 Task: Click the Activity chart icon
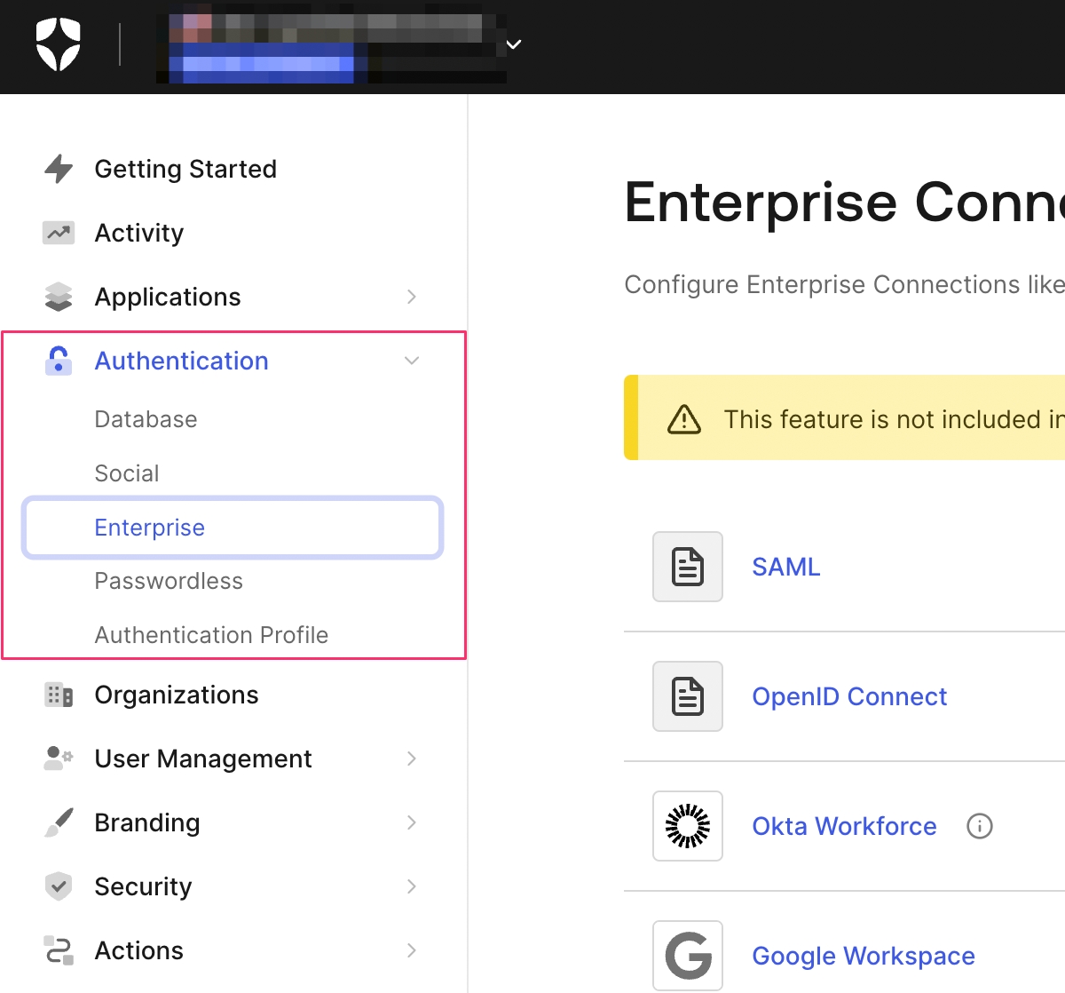click(59, 233)
